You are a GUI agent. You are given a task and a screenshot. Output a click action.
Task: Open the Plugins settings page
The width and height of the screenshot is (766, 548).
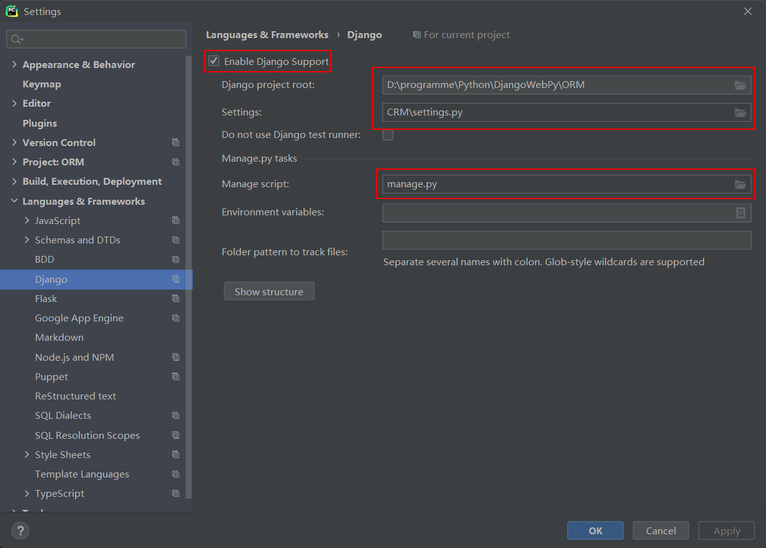tap(39, 124)
